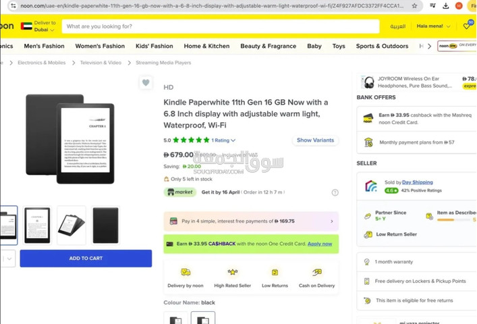477x324 pixels.
Task: Click the Partner Since icon
Action: [x=368, y=216]
